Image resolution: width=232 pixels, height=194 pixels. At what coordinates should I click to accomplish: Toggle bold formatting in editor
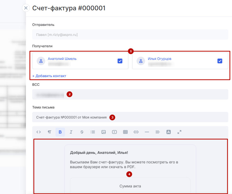click(60, 132)
